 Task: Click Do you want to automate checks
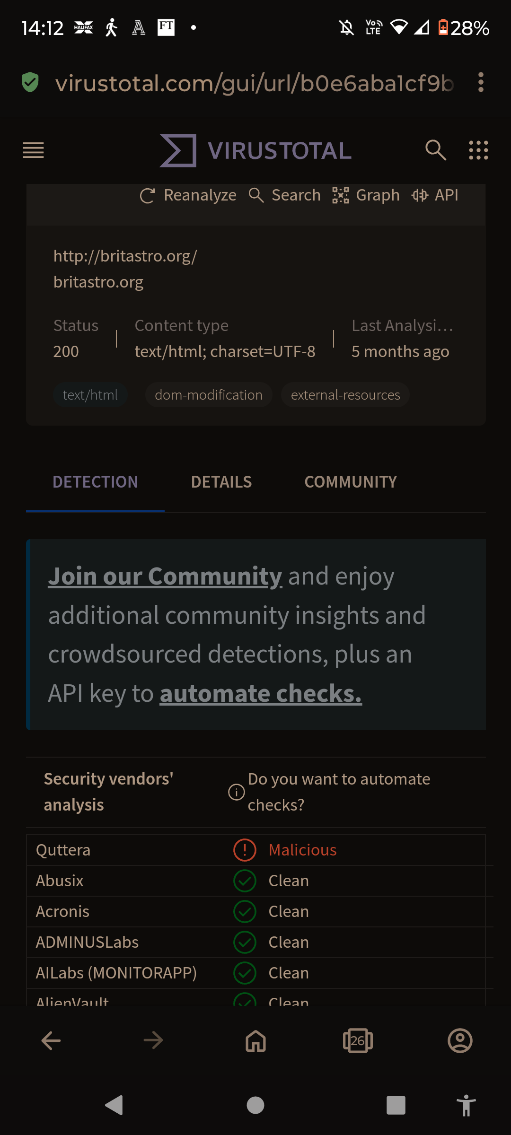(x=339, y=792)
